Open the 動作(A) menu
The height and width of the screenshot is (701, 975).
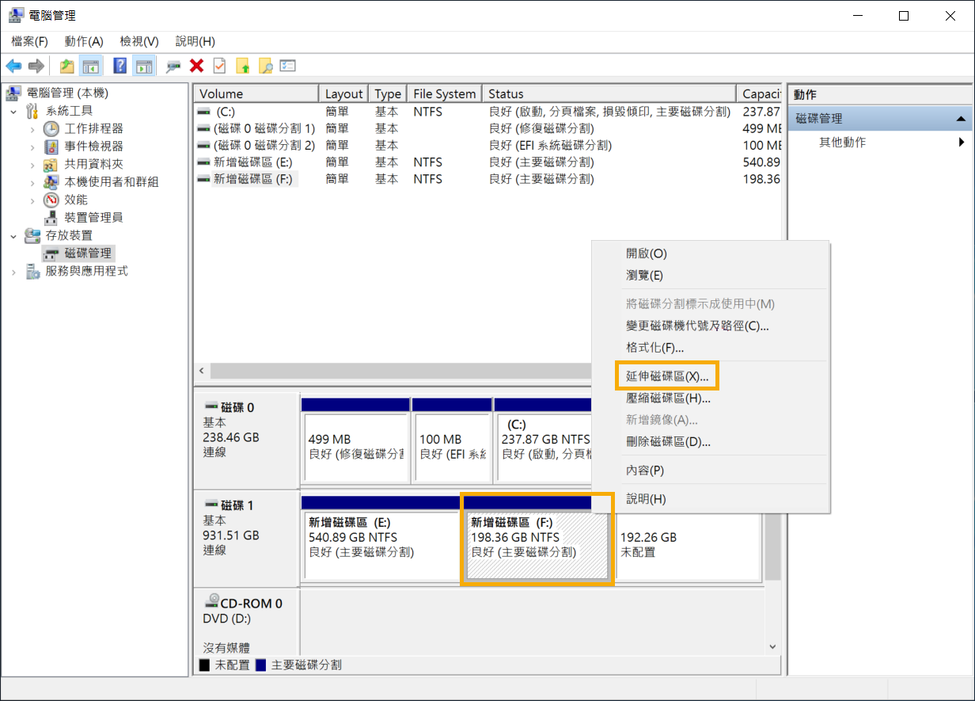[84, 41]
